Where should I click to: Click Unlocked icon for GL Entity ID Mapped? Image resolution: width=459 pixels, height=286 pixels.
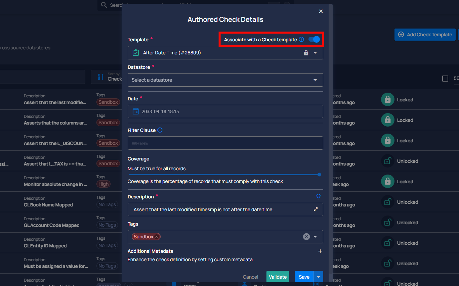coord(387,243)
